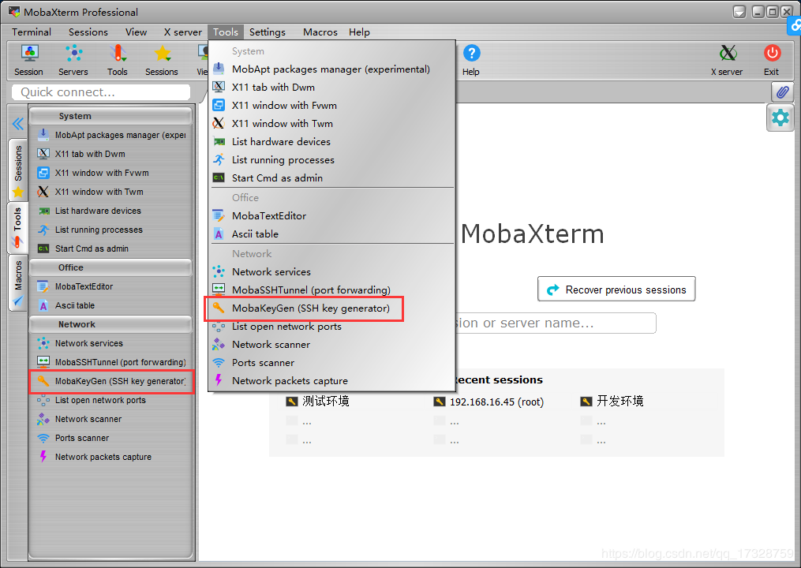Open the Terminal menu

click(x=32, y=32)
